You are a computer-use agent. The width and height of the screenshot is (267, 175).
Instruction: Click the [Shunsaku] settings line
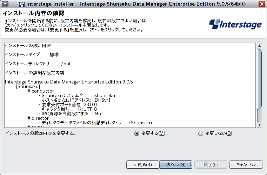point(28,87)
